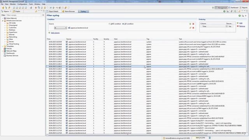Select the Graphs tab in left panel
The height and width of the screenshot is (140, 249).
(17, 11)
